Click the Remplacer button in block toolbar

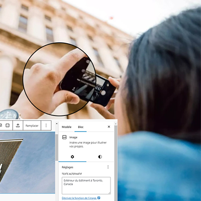click(32, 126)
